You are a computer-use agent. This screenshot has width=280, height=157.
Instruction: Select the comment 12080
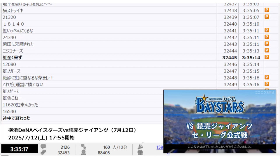coord(9,65)
